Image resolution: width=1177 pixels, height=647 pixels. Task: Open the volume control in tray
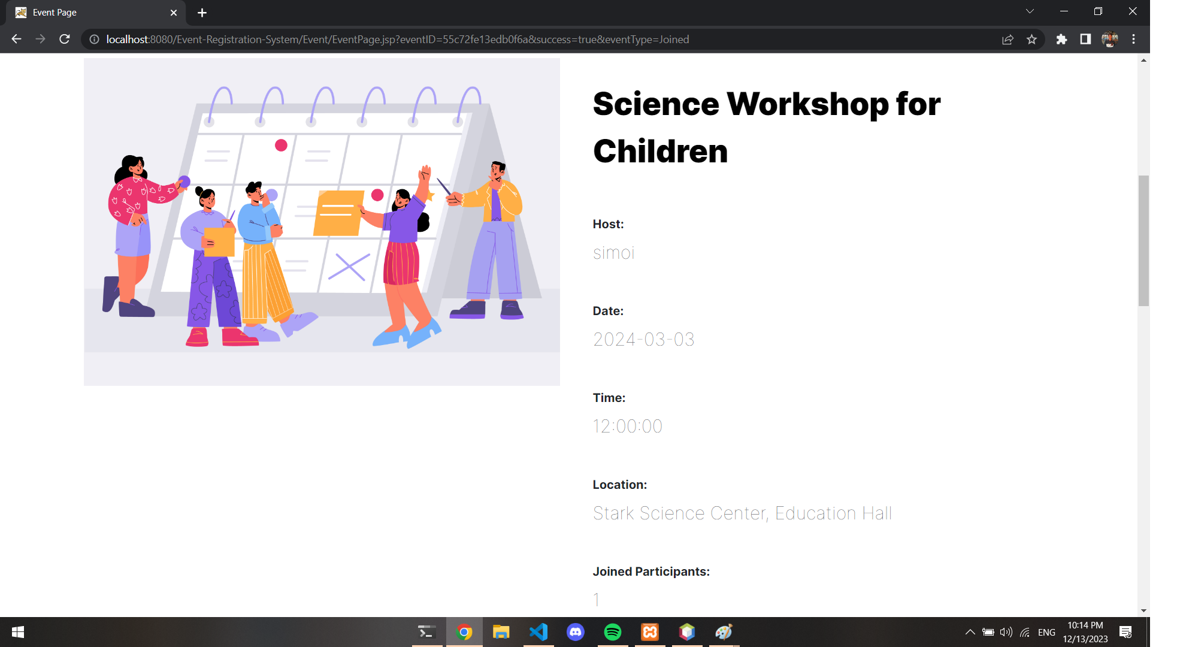1006,632
